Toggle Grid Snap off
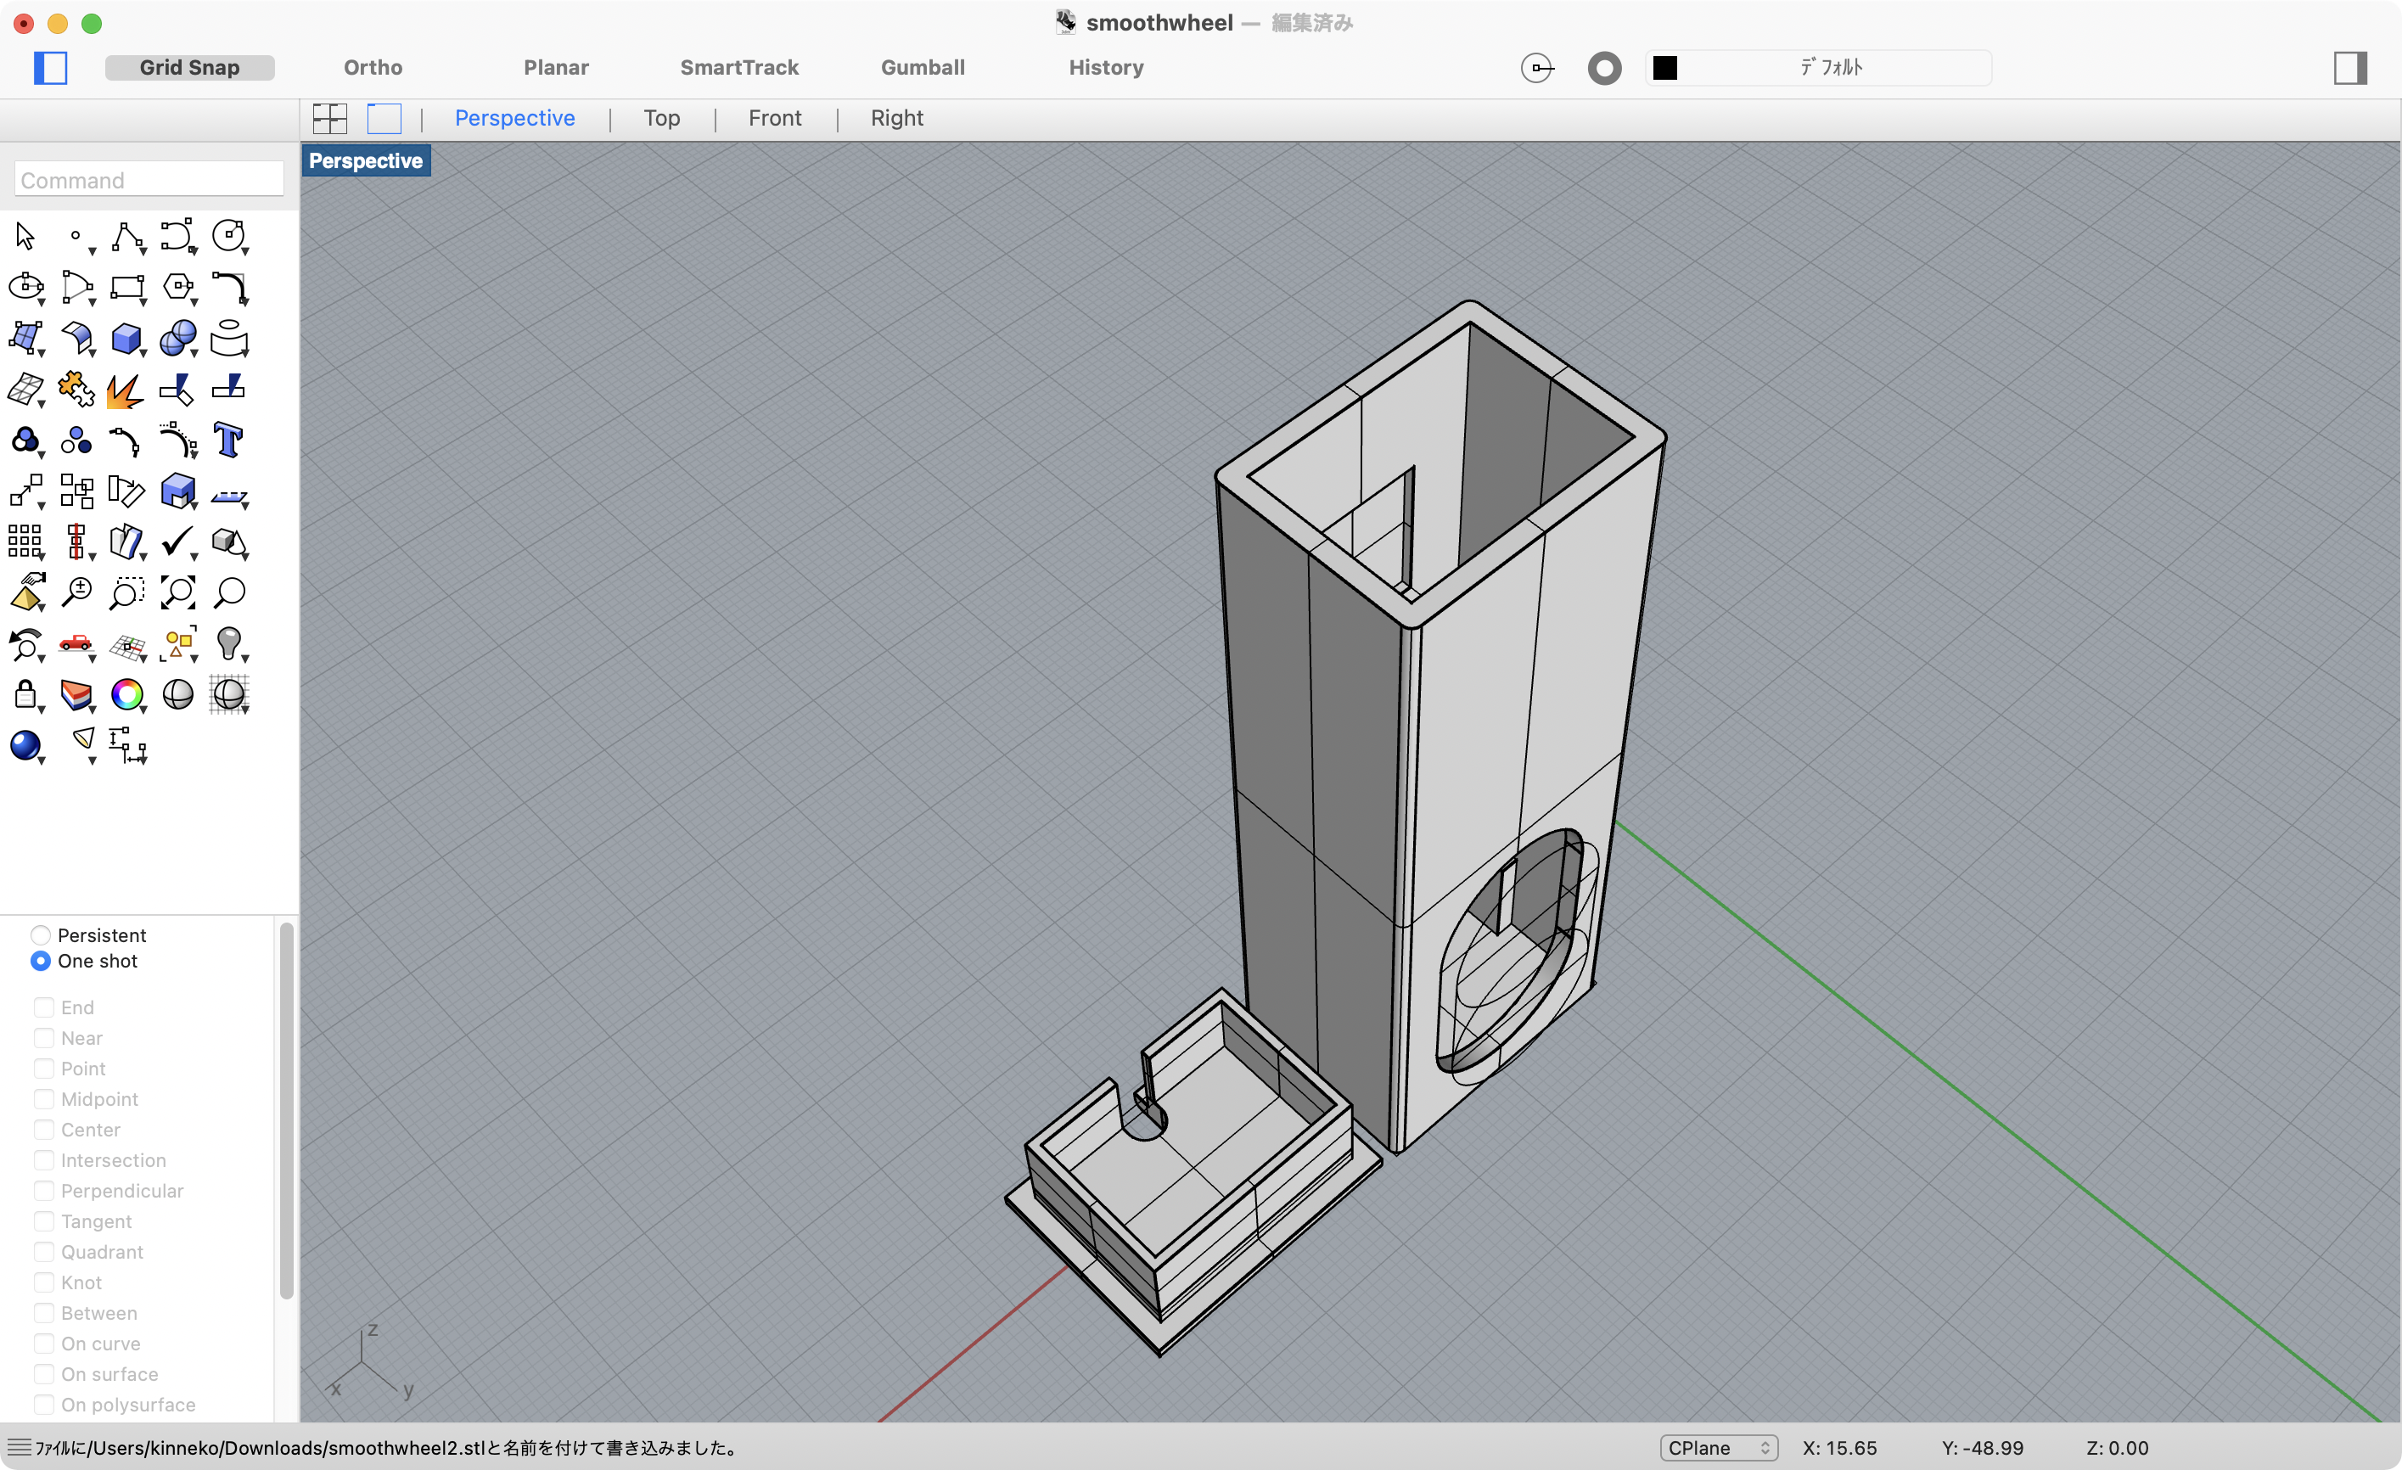This screenshot has width=2402, height=1470. click(189, 67)
